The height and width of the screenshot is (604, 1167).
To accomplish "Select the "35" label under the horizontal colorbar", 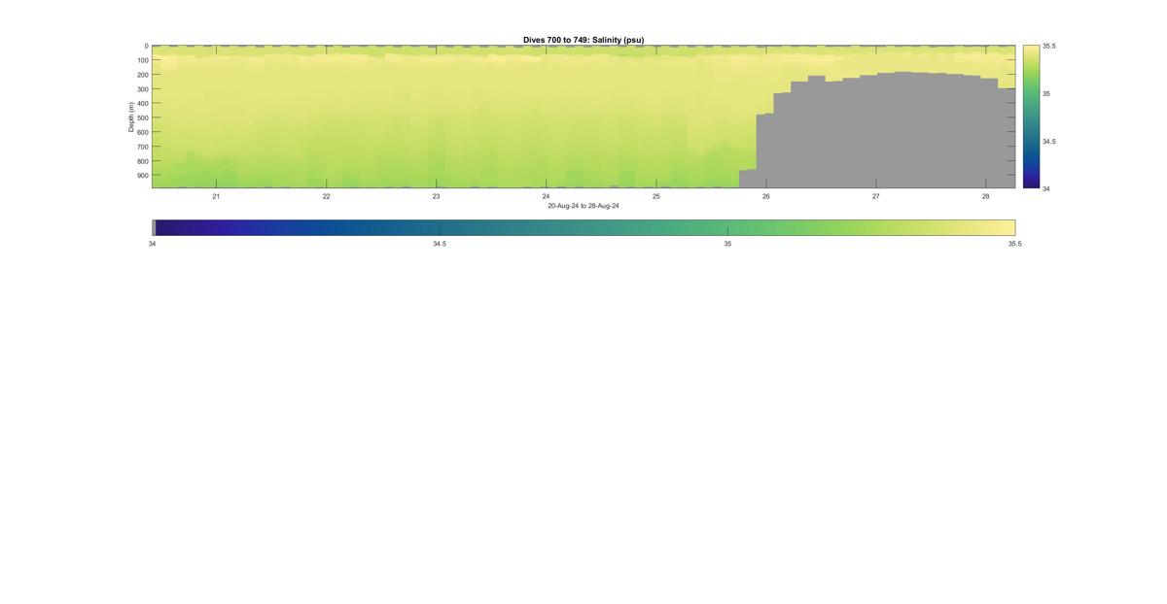I will point(727,244).
